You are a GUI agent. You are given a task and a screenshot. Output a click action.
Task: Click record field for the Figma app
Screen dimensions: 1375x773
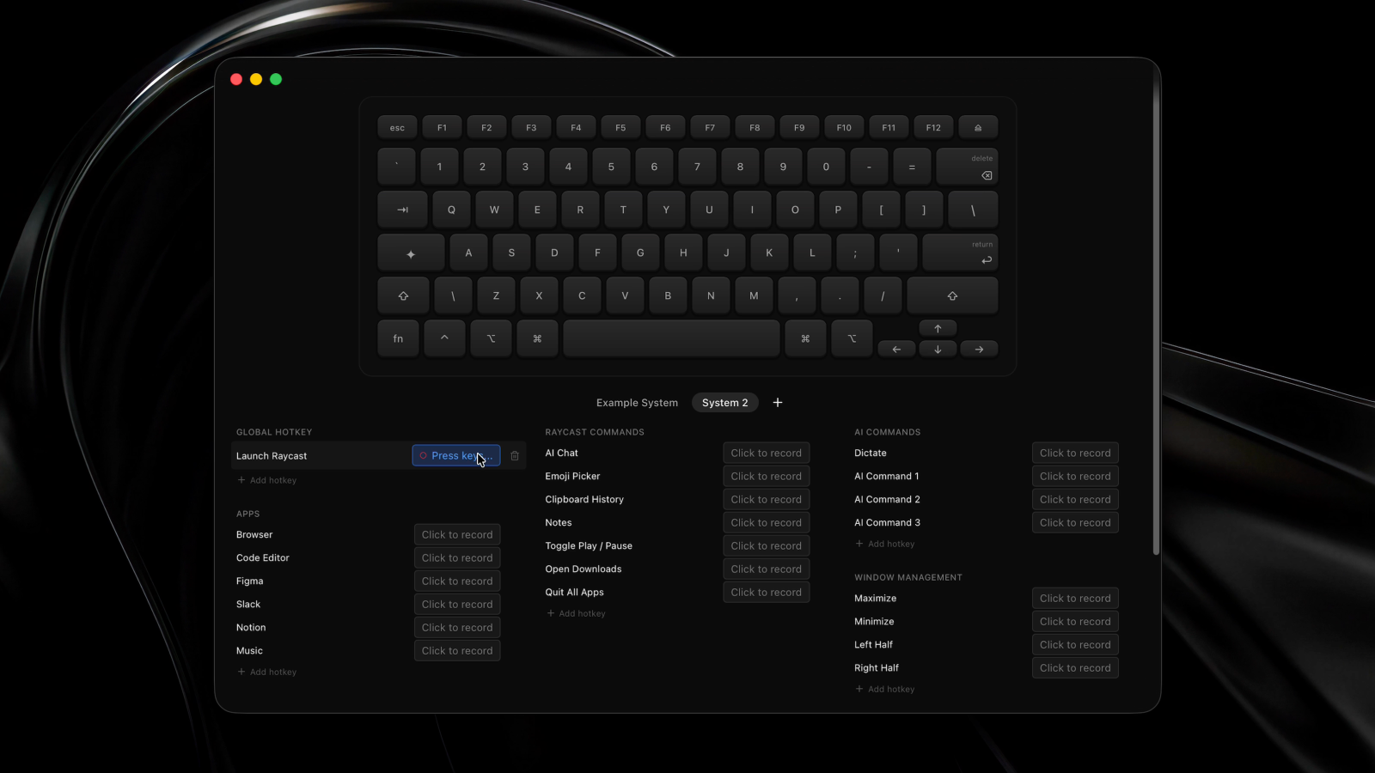point(457,581)
